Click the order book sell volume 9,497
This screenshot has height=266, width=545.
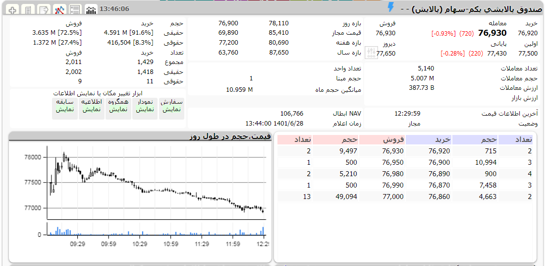pos(348,151)
